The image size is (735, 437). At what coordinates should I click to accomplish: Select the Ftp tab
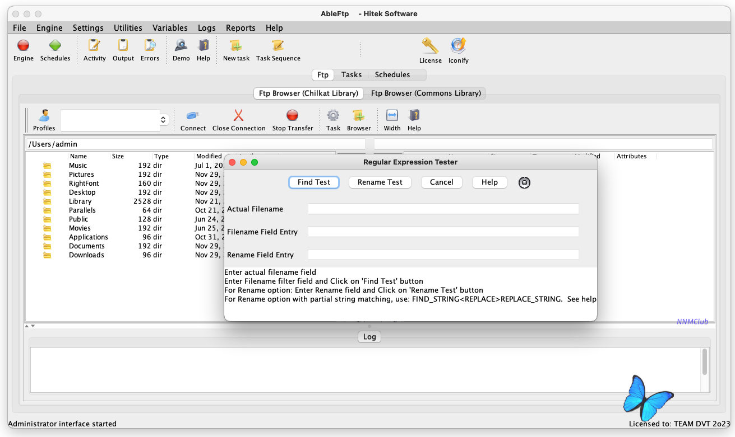pyautogui.click(x=323, y=75)
